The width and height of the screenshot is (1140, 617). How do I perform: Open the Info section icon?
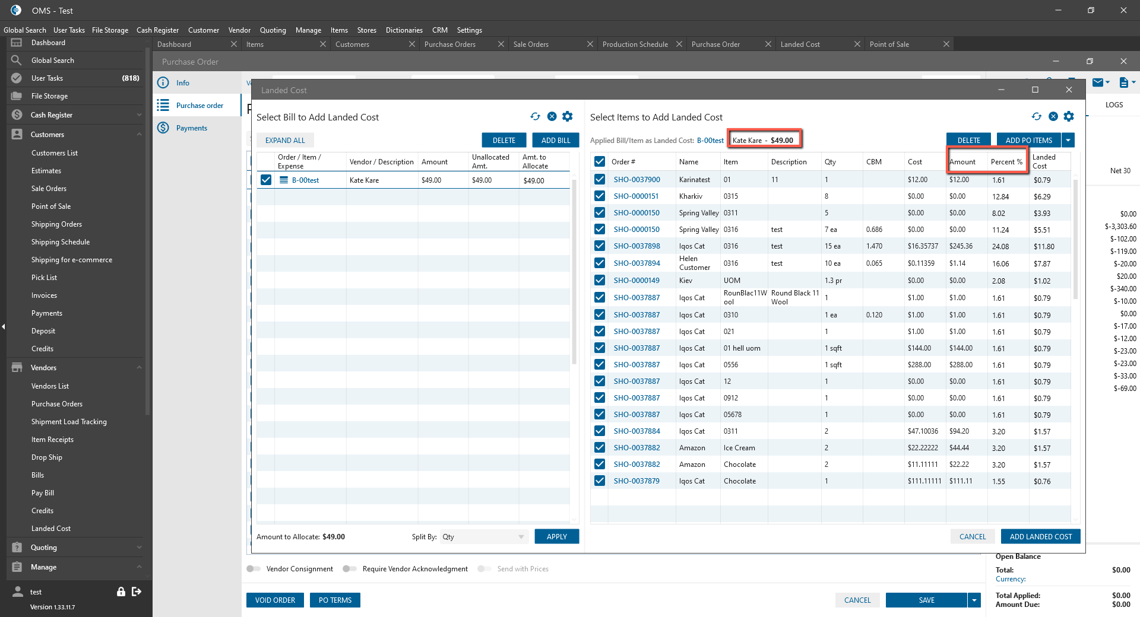coord(163,83)
